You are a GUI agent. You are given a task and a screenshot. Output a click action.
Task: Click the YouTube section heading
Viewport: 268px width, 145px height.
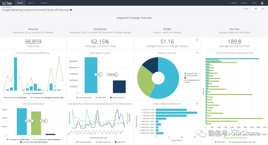click(234, 29)
